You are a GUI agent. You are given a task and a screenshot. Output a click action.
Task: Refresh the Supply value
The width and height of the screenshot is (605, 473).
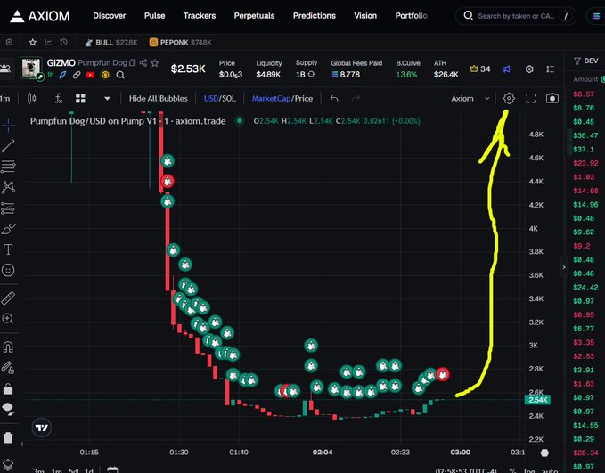click(311, 74)
